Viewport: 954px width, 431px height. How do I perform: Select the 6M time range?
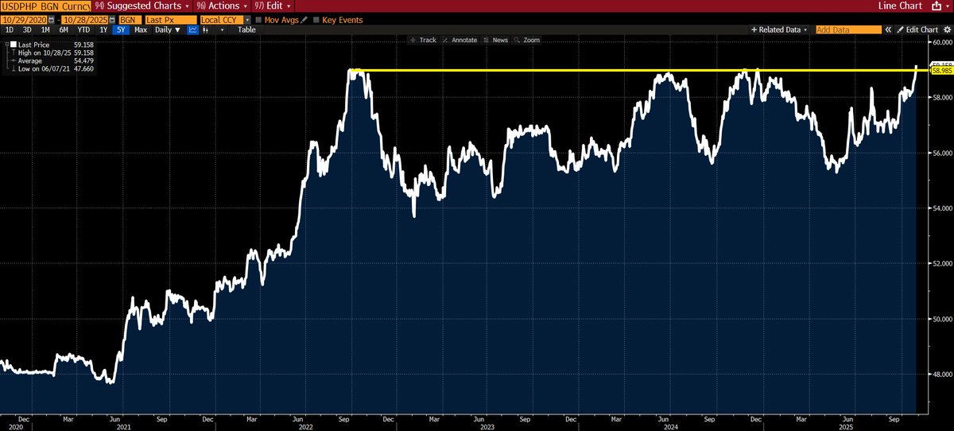(x=64, y=29)
